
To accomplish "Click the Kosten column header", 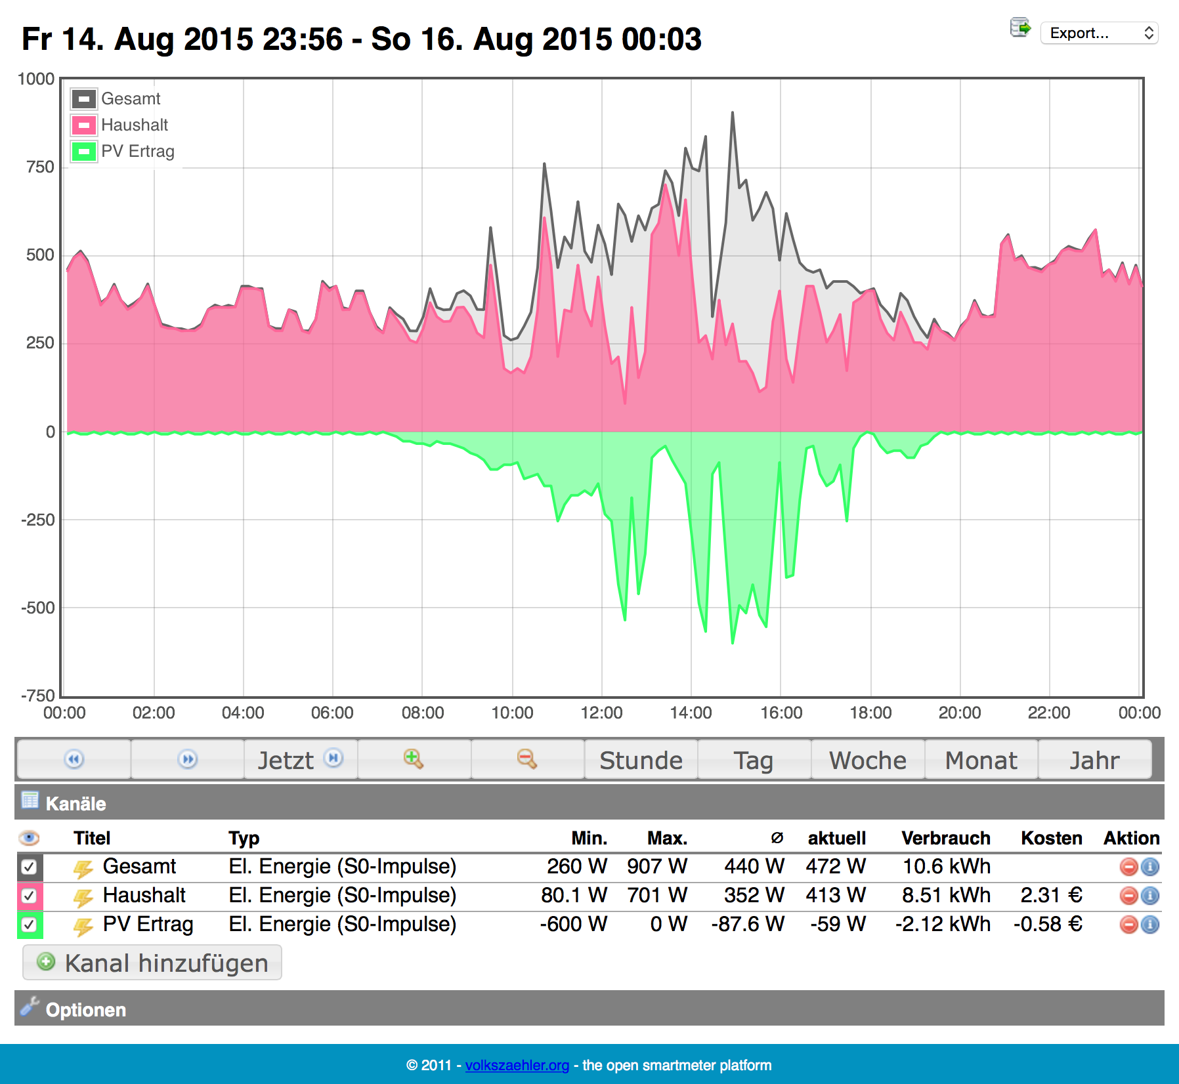I will (x=1052, y=838).
